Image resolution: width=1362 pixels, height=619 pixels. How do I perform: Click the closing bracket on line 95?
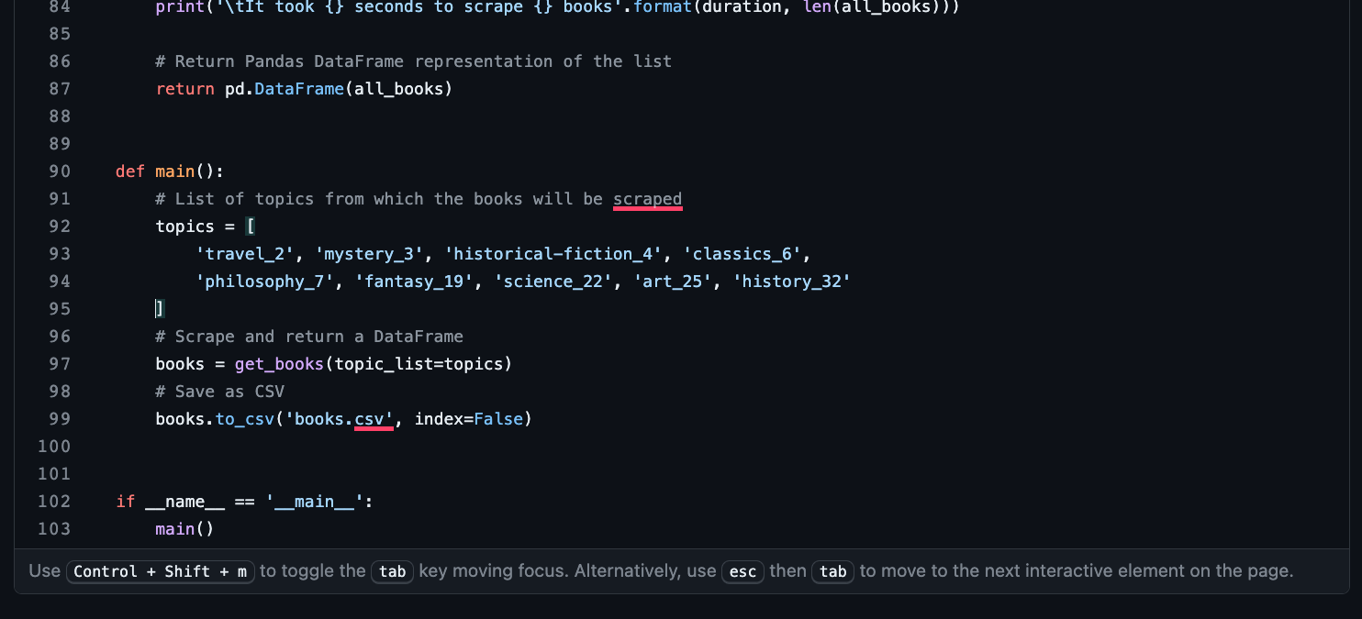(158, 308)
